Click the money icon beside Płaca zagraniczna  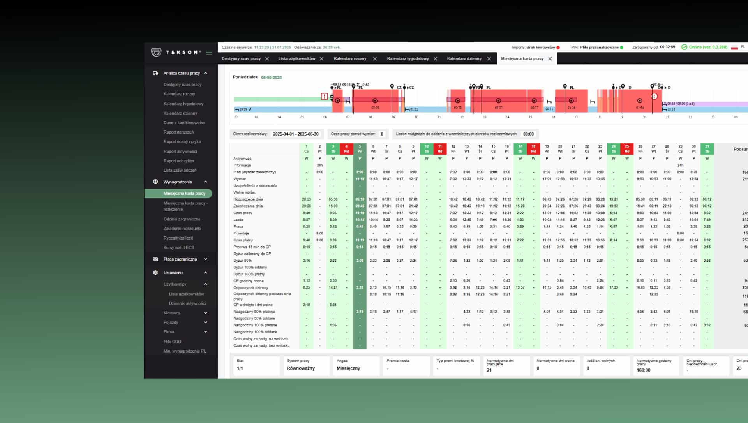pos(155,259)
